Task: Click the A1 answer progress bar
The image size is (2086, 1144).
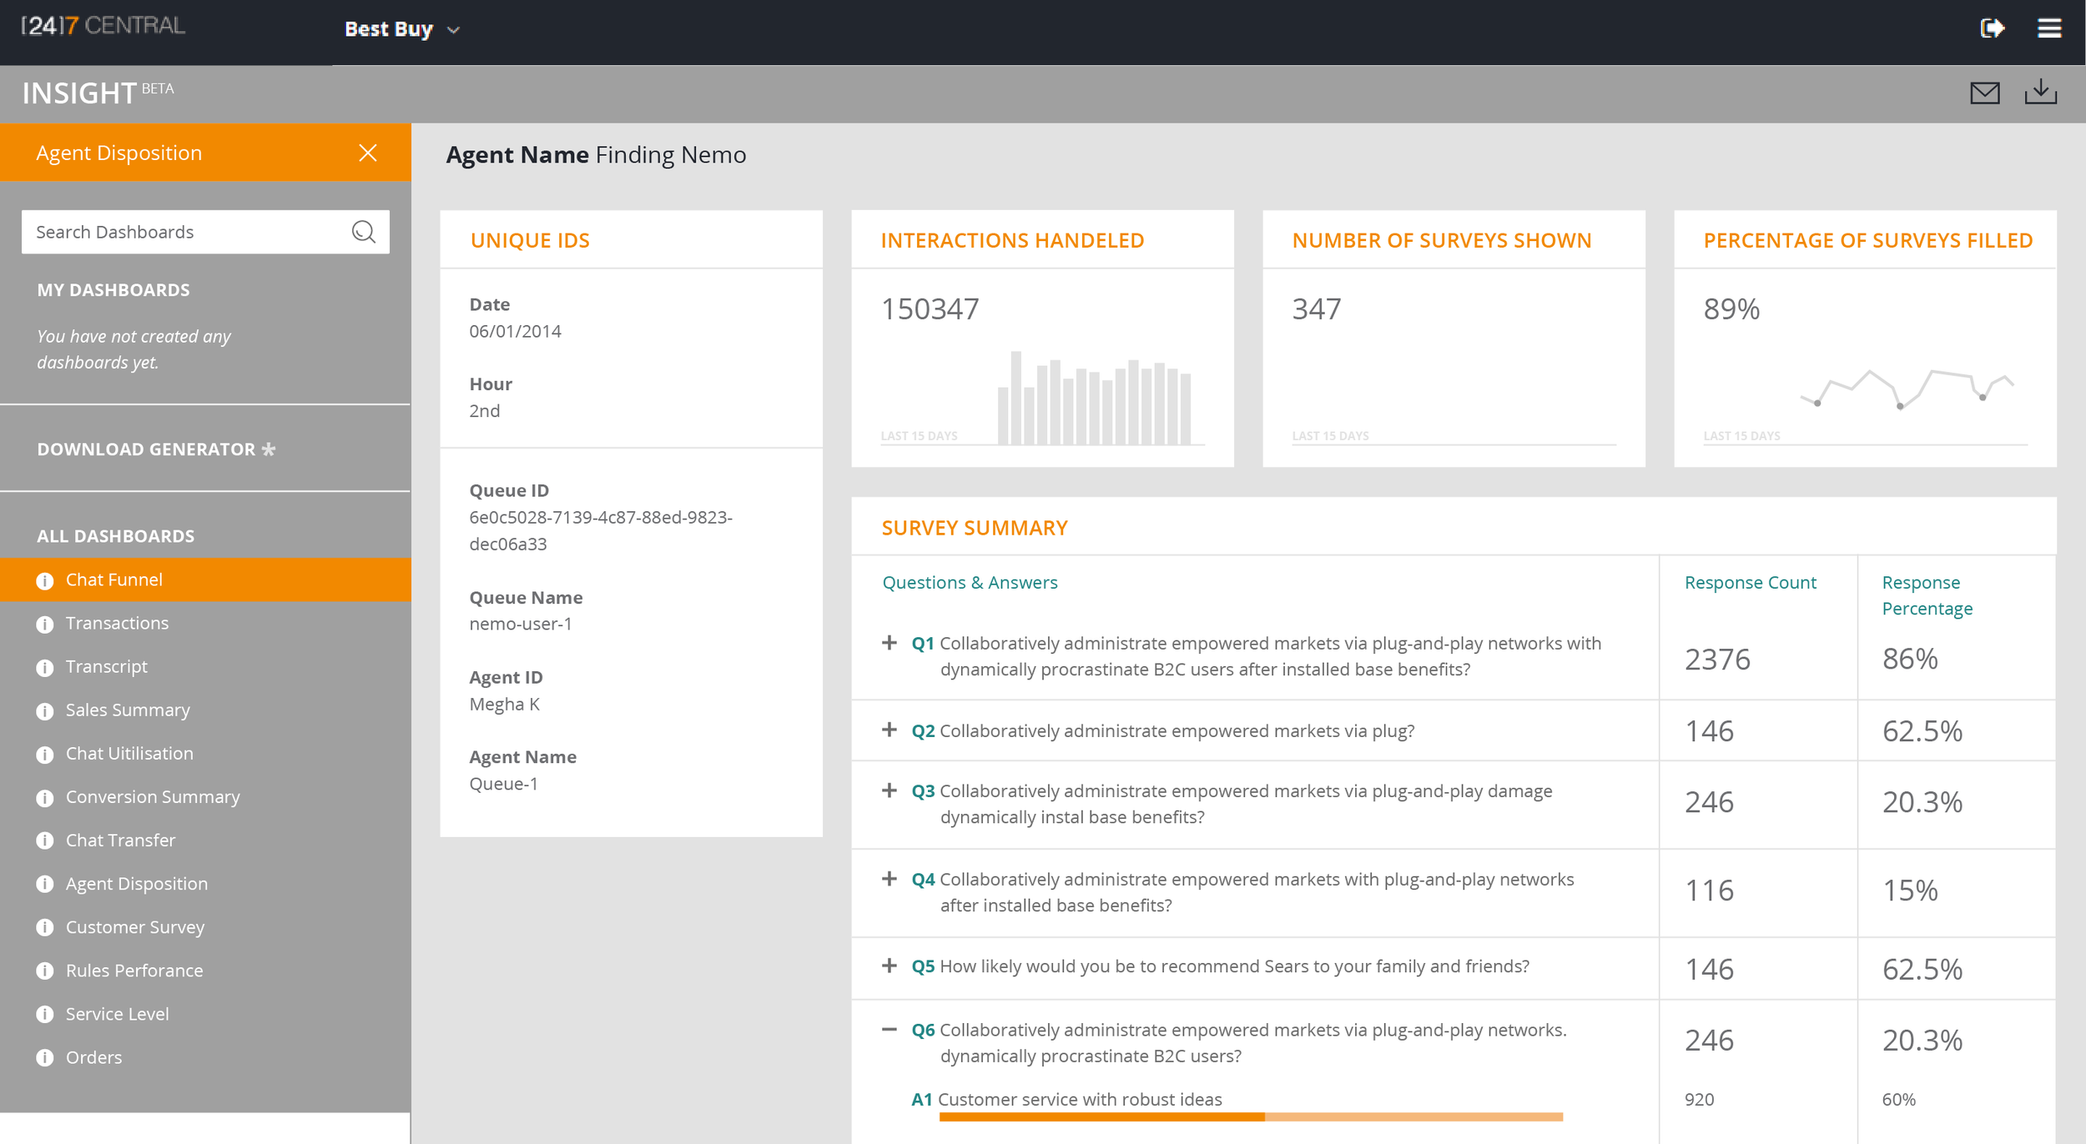Action: [1251, 1116]
